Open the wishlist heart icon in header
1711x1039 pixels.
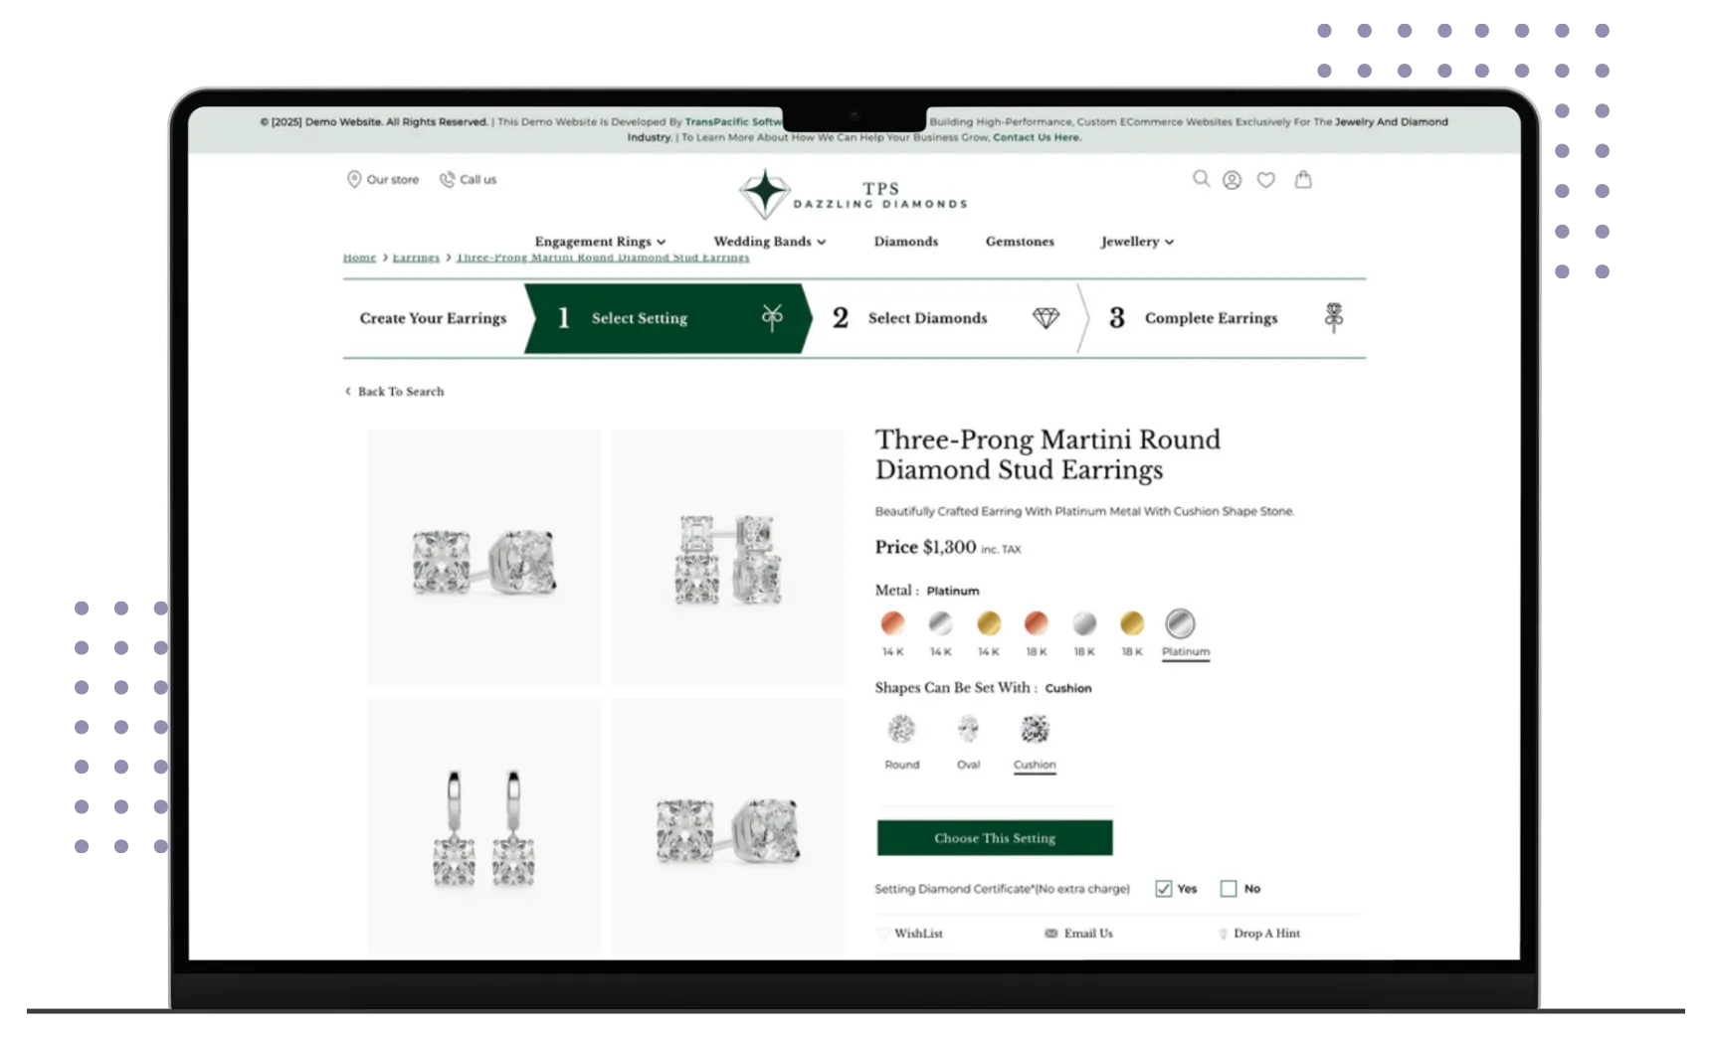1265,180
